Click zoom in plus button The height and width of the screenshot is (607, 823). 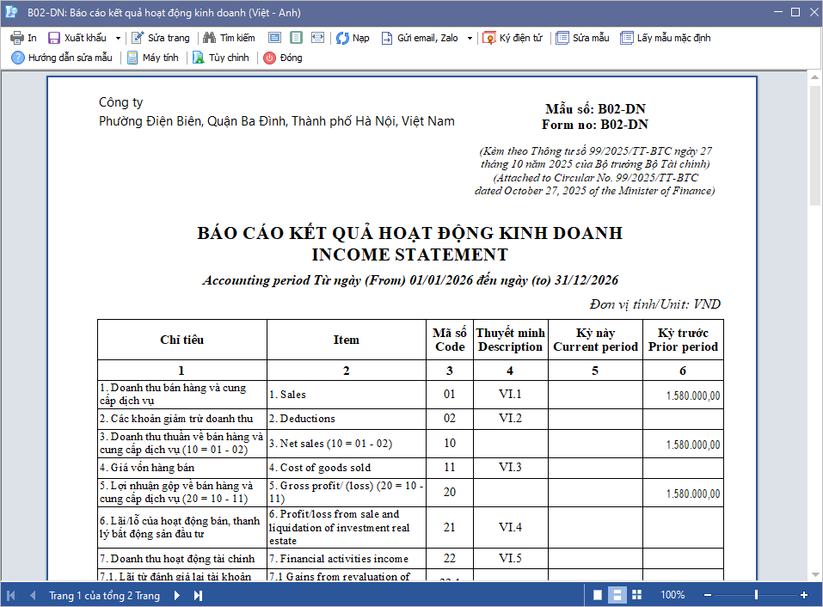(x=804, y=595)
